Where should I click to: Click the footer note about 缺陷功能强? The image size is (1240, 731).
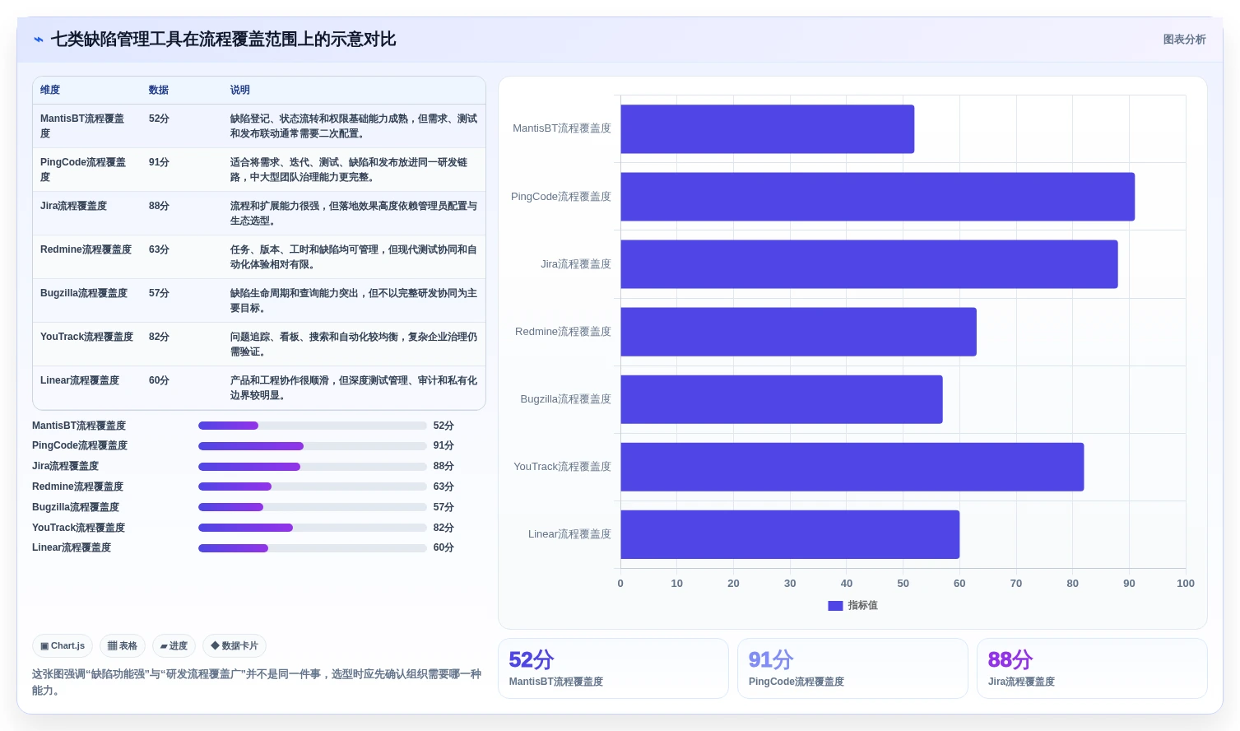tap(257, 682)
